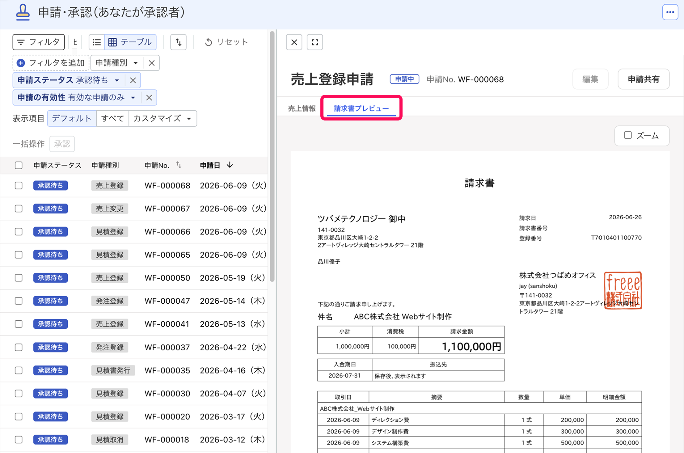Click the デザイン制作費 invoice line
This screenshot has width=684, height=453.
[390, 431]
